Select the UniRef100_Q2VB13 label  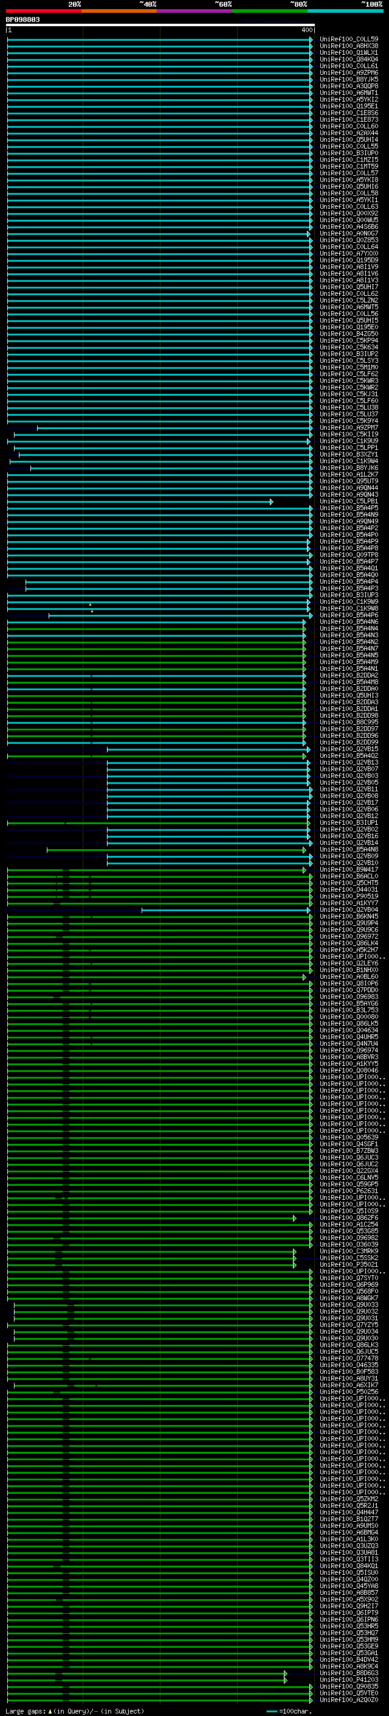click(x=349, y=763)
